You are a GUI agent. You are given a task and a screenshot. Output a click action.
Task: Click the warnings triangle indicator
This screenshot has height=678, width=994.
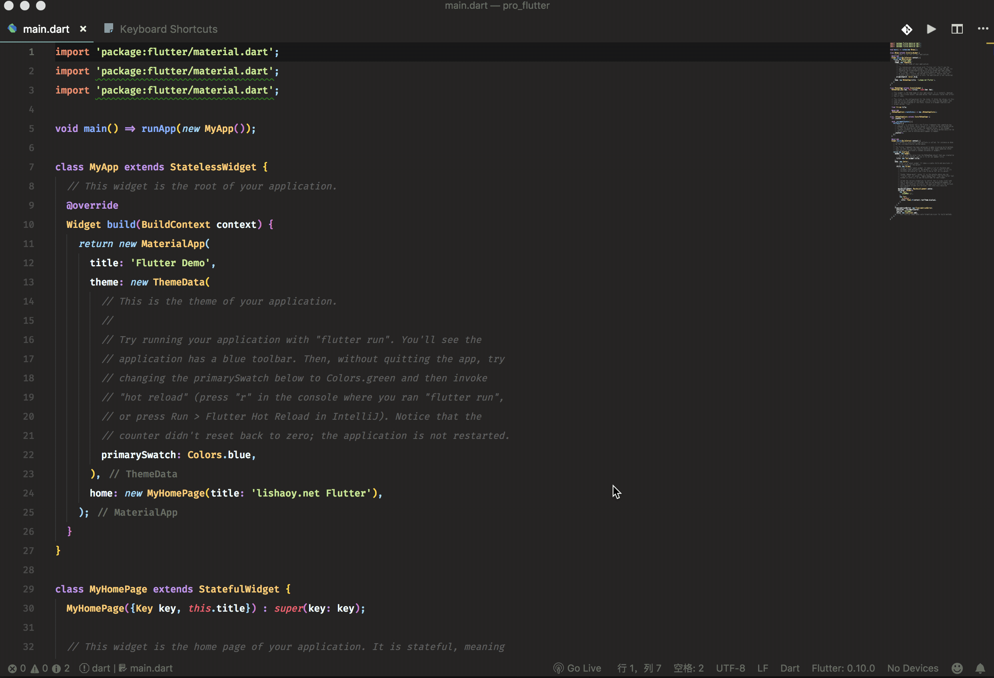(35, 668)
